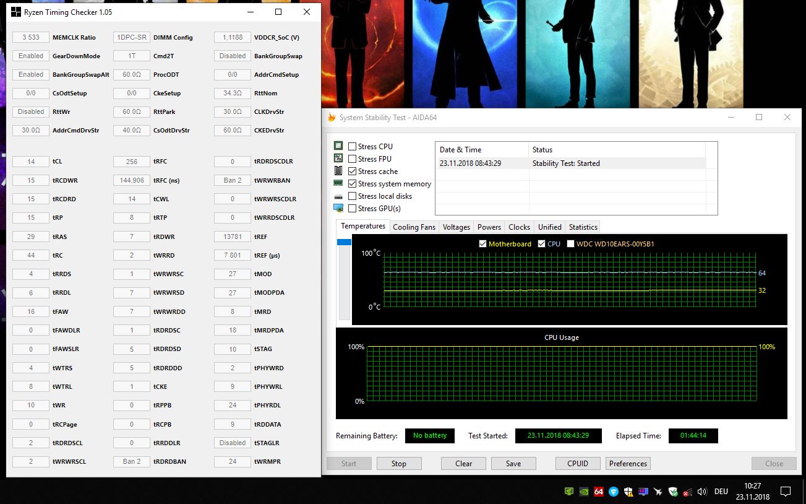This screenshot has width=806, height=504.
Task: Click the airplane mode tray icon
Action: 658,492
